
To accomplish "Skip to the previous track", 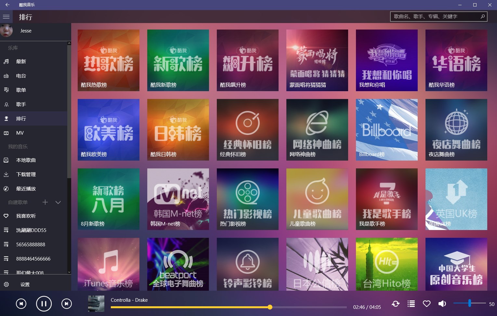I will tap(21, 304).
